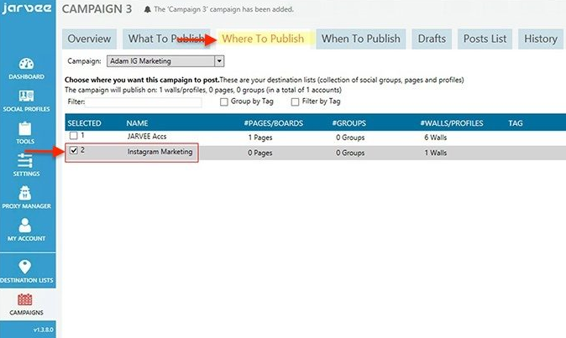Click '0 Groups' in Instagram Marketing row
566x338 pixels.
click(x=350, y=153)
